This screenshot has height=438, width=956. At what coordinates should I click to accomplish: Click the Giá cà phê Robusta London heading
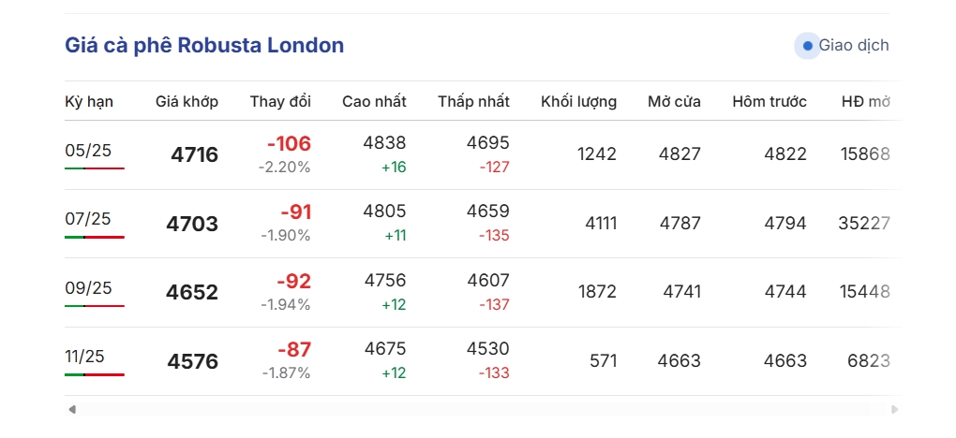(x=204, y=45)
